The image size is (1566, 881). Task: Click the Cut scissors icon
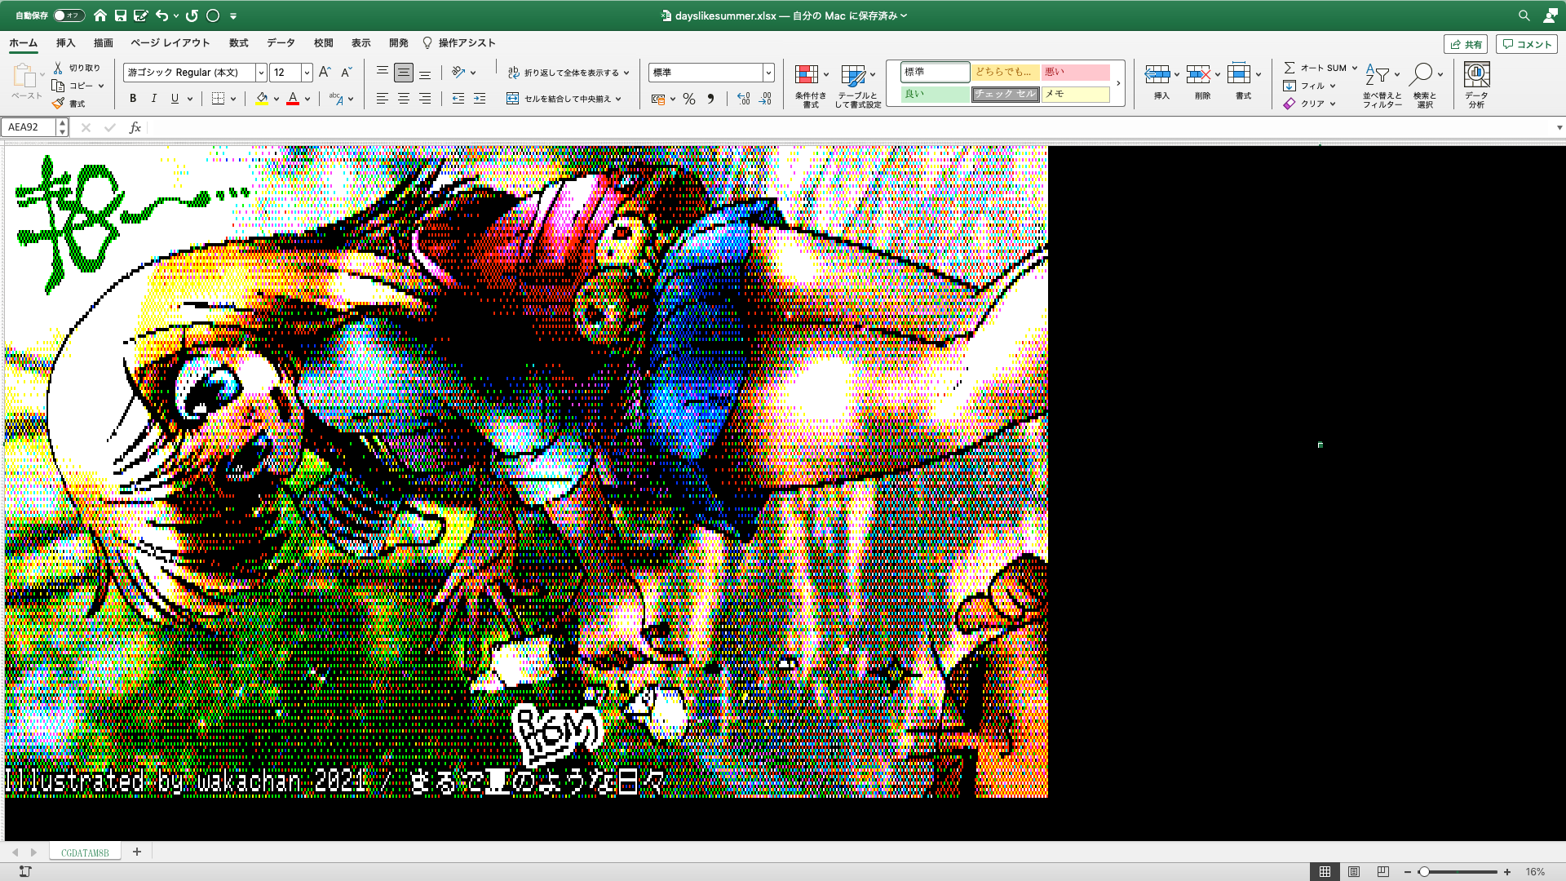coord(58,68)
